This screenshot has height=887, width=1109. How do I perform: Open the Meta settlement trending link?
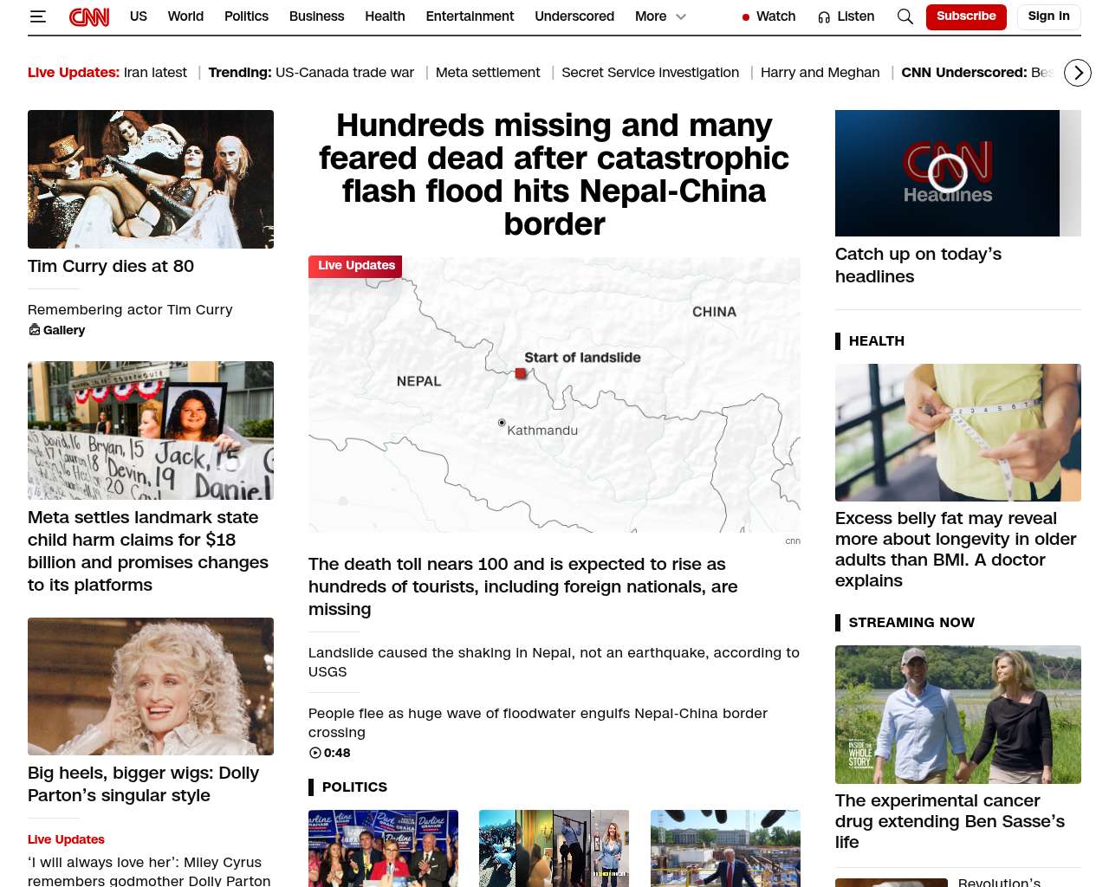488,73
